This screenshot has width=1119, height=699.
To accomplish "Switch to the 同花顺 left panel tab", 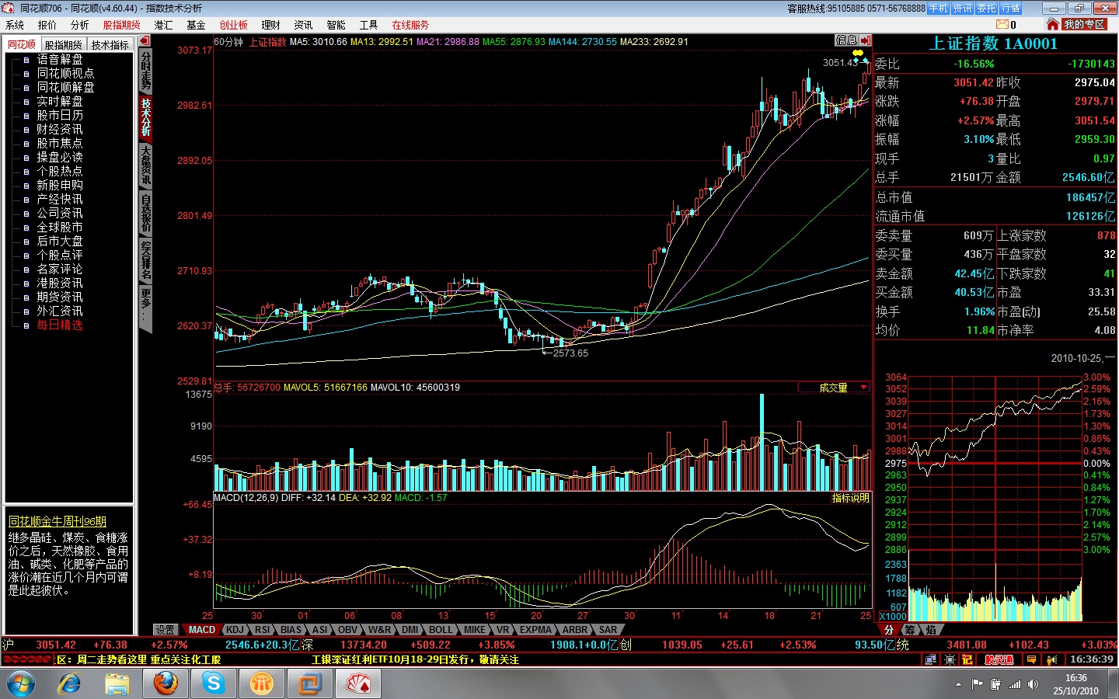I will [x=22, y=44].
